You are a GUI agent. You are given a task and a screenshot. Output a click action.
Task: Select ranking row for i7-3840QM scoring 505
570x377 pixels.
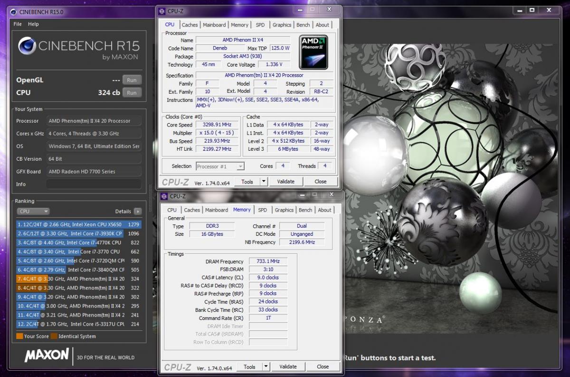[x=78, y=270]
